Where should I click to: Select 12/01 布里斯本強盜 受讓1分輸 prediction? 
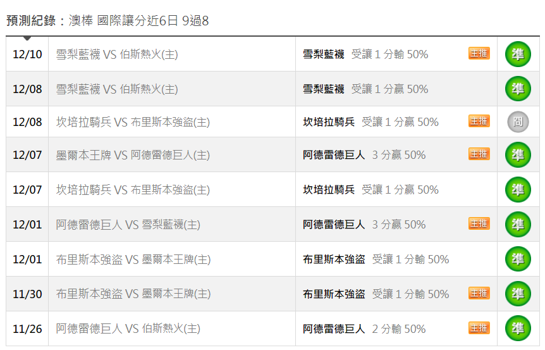376,259
